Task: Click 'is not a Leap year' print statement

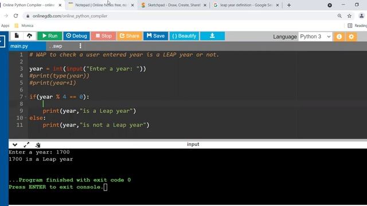Action: point(96,125)
